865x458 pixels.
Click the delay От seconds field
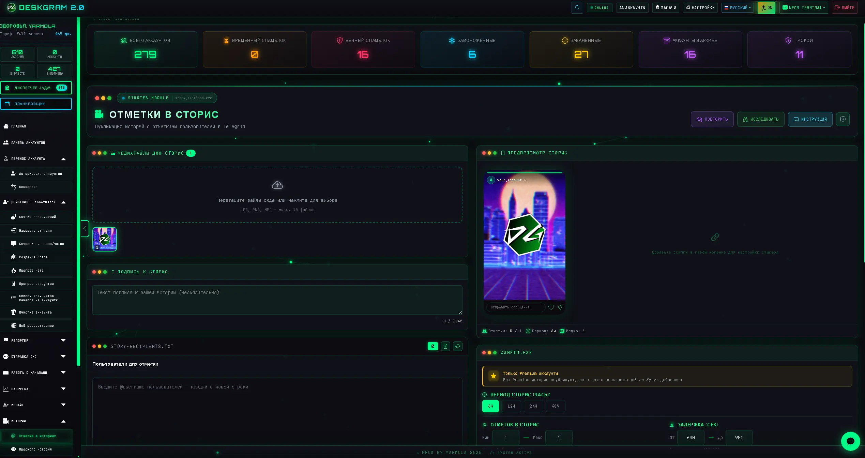click(691, 438)
